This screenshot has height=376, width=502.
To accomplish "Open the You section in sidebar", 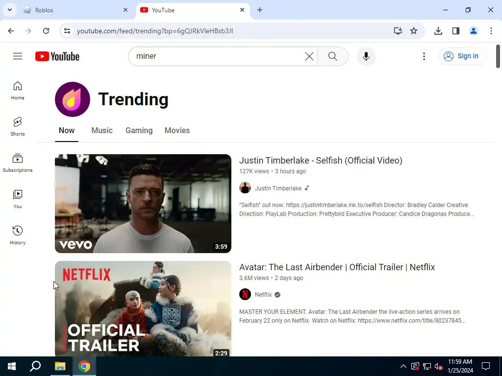I will tap(18, 199).
